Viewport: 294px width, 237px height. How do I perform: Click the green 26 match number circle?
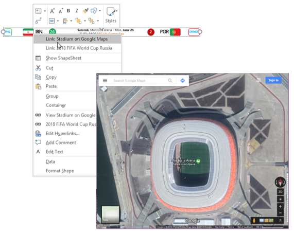[53, 32]
